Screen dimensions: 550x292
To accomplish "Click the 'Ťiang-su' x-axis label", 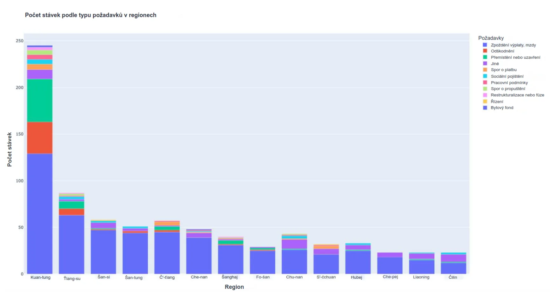I will [72, 278].
